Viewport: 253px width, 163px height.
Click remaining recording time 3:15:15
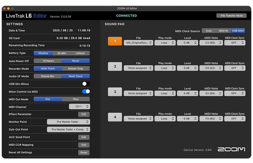(x=85, y=46)
